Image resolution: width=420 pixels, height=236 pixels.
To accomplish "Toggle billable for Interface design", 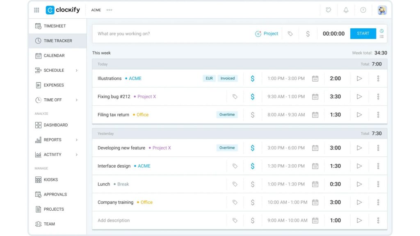I will pos(252,166).
